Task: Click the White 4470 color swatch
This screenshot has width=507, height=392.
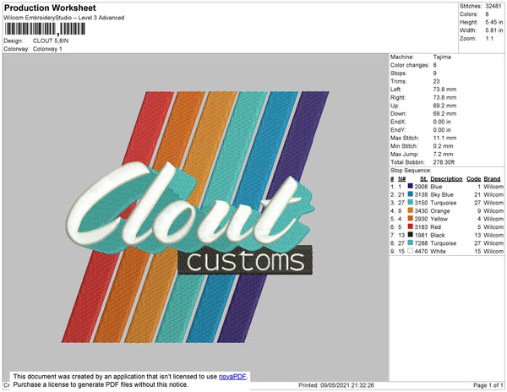Action: tap(411, 251)
